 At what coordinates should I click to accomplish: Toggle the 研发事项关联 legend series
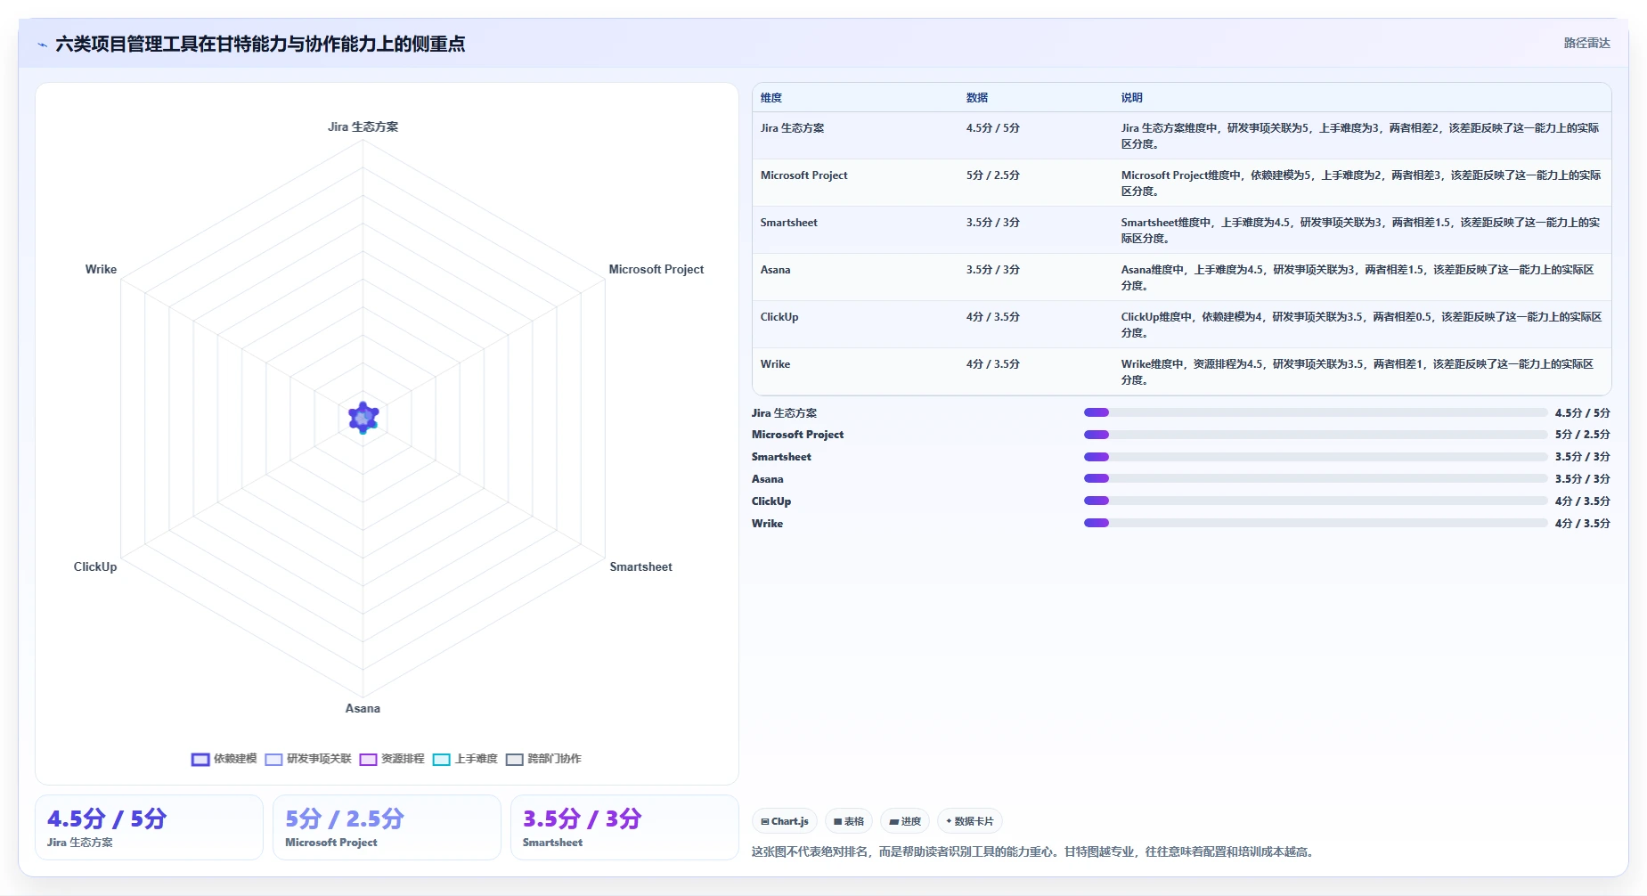(x=308, y=759)
